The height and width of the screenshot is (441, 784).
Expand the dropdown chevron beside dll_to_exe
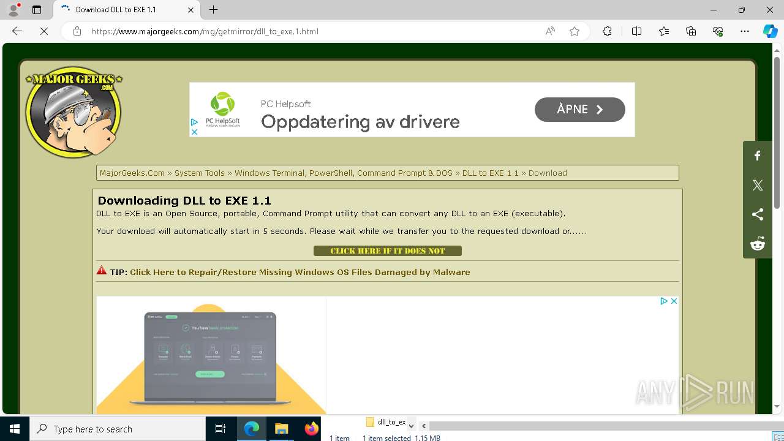click(x=412, y=425)
